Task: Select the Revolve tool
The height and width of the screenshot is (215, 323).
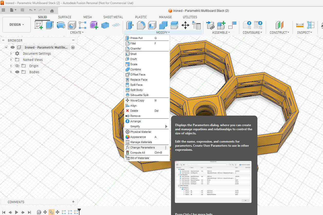Action: 61,25
